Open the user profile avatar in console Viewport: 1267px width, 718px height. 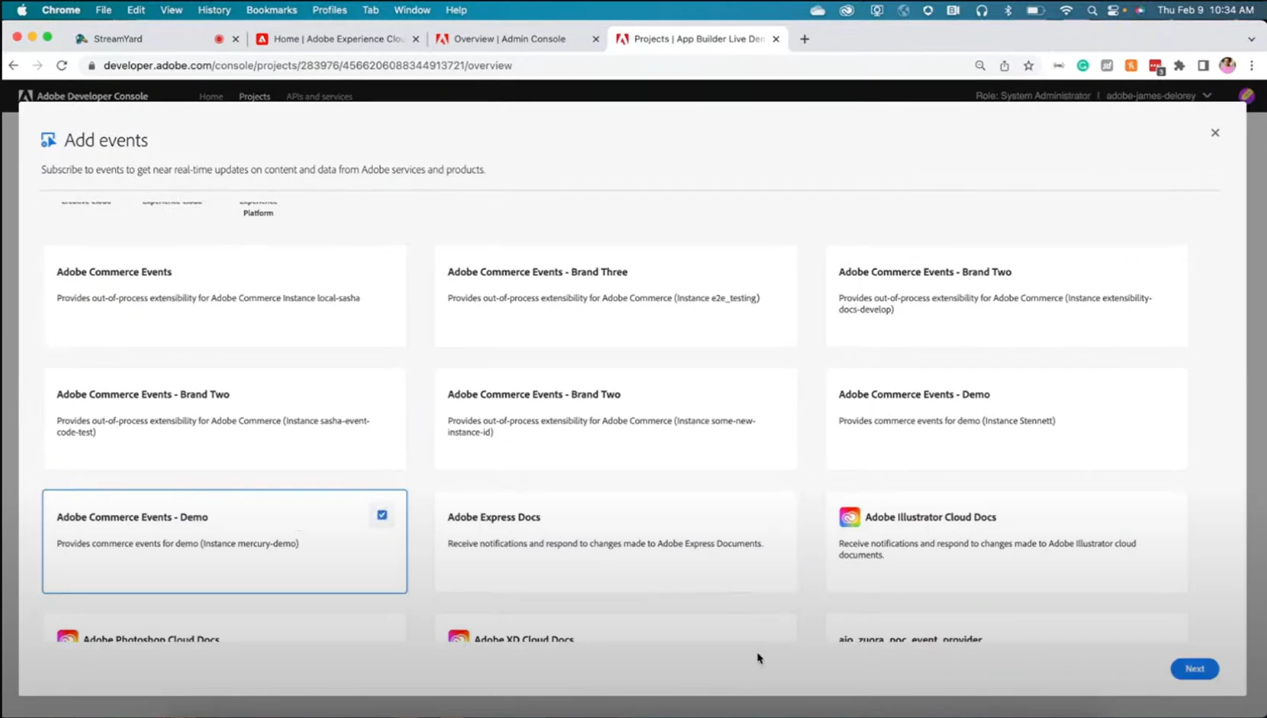(1246, 96)
